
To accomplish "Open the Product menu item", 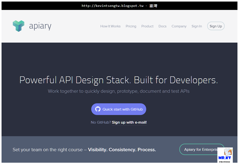I will 147,26.
